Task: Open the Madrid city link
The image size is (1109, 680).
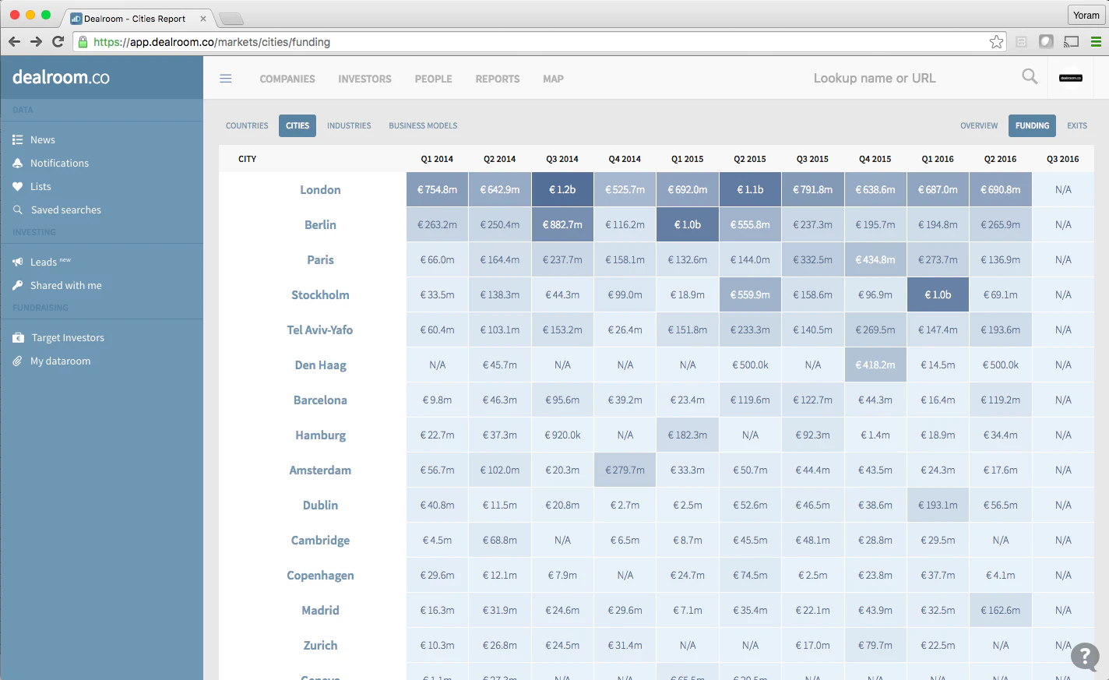Action: pos(320,611)
